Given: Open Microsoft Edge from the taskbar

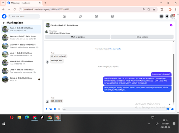Looking at the screenshot, I should (27, 117).
